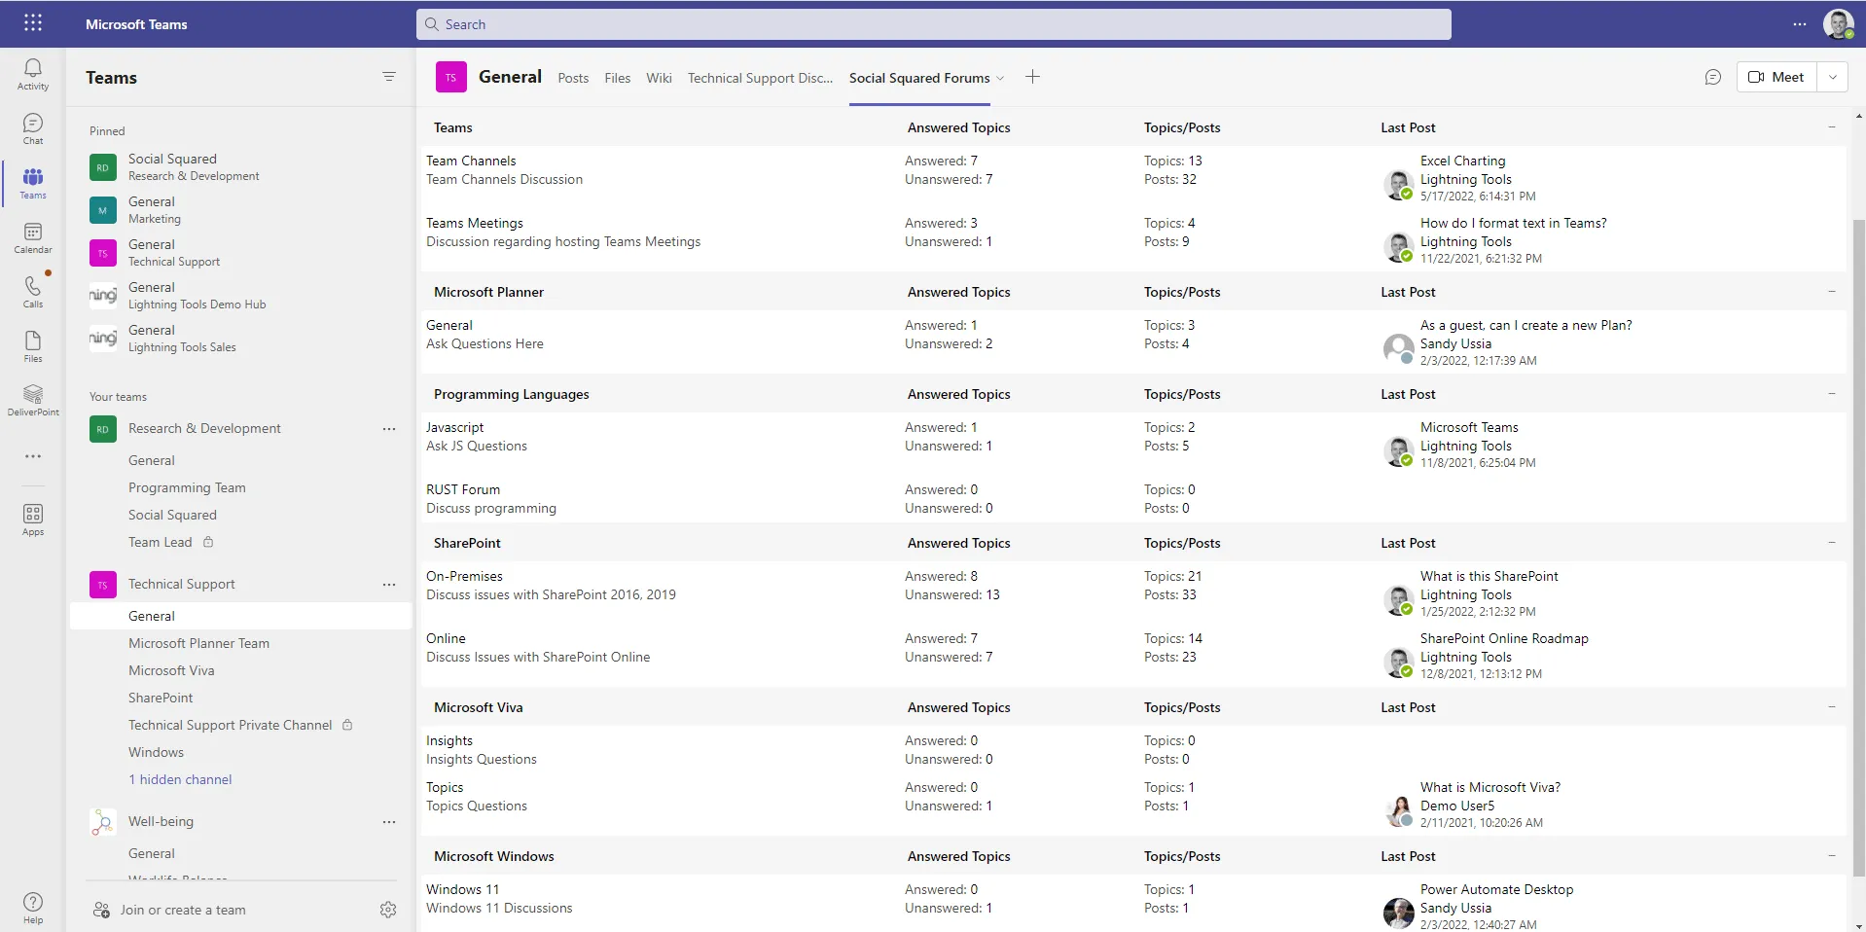Open the app launcher waffle menu
The height and width of the screenshot is (932, 1866).
pos(32,22)
